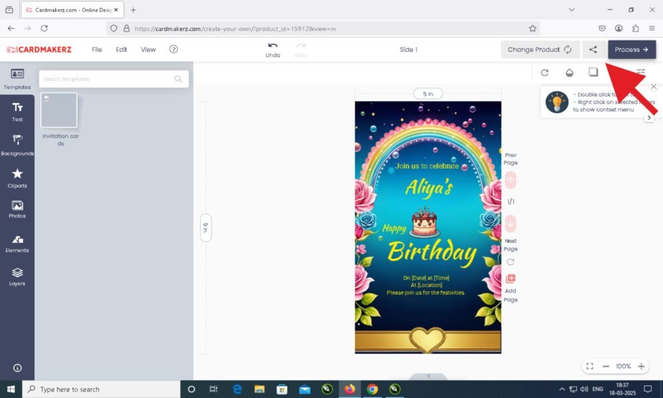Click the Process button
663x398 pixels.
tap(631, 50)
